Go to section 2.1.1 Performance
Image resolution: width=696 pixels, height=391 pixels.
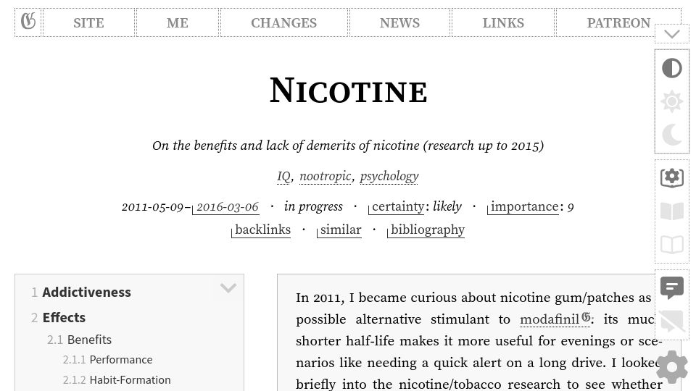(121, 360)
